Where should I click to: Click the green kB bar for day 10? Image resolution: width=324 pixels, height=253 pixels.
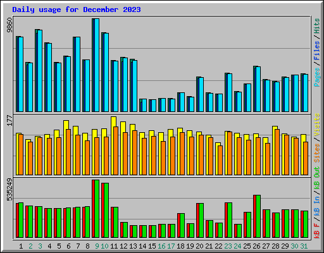click(x=106, y=211)
